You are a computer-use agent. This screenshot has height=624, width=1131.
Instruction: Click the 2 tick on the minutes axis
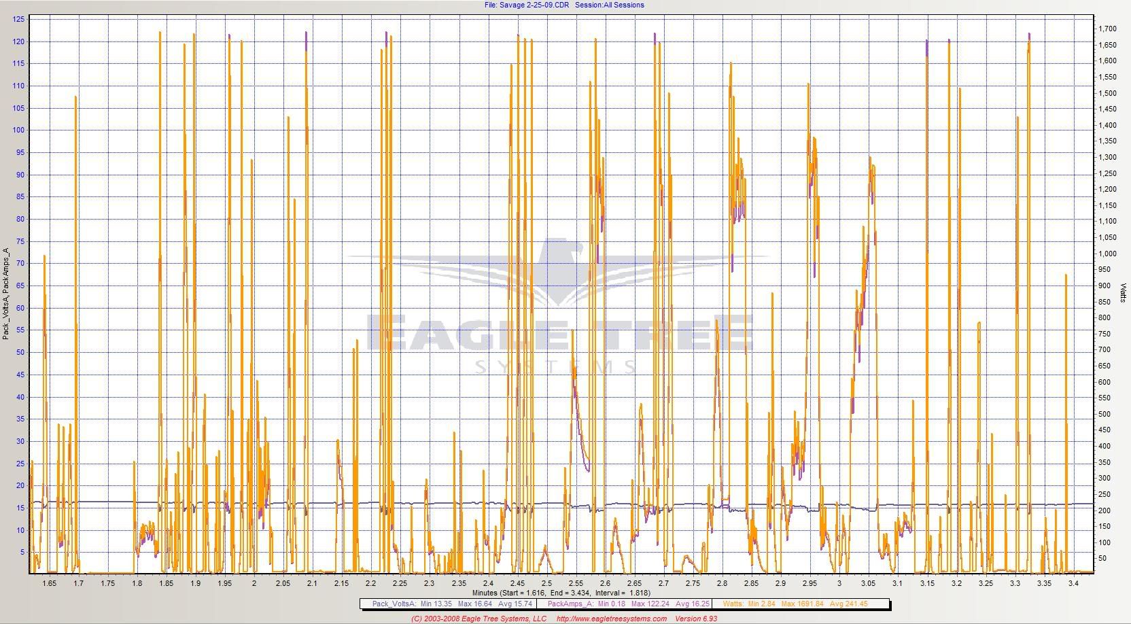[254, 583]
